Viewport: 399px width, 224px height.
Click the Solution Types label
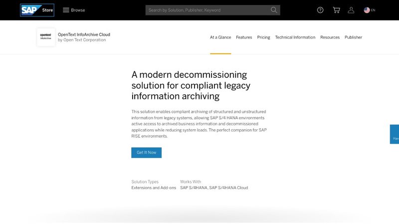coord(145,182)
